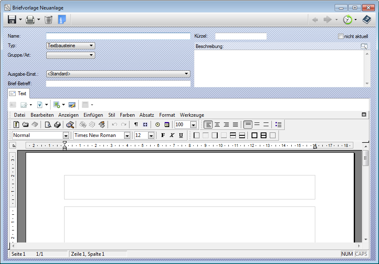The width and height of the screenshot is (379, 264).
Task: Open the blue info icon
Action: pyautogui.click(x=62, y=19)
